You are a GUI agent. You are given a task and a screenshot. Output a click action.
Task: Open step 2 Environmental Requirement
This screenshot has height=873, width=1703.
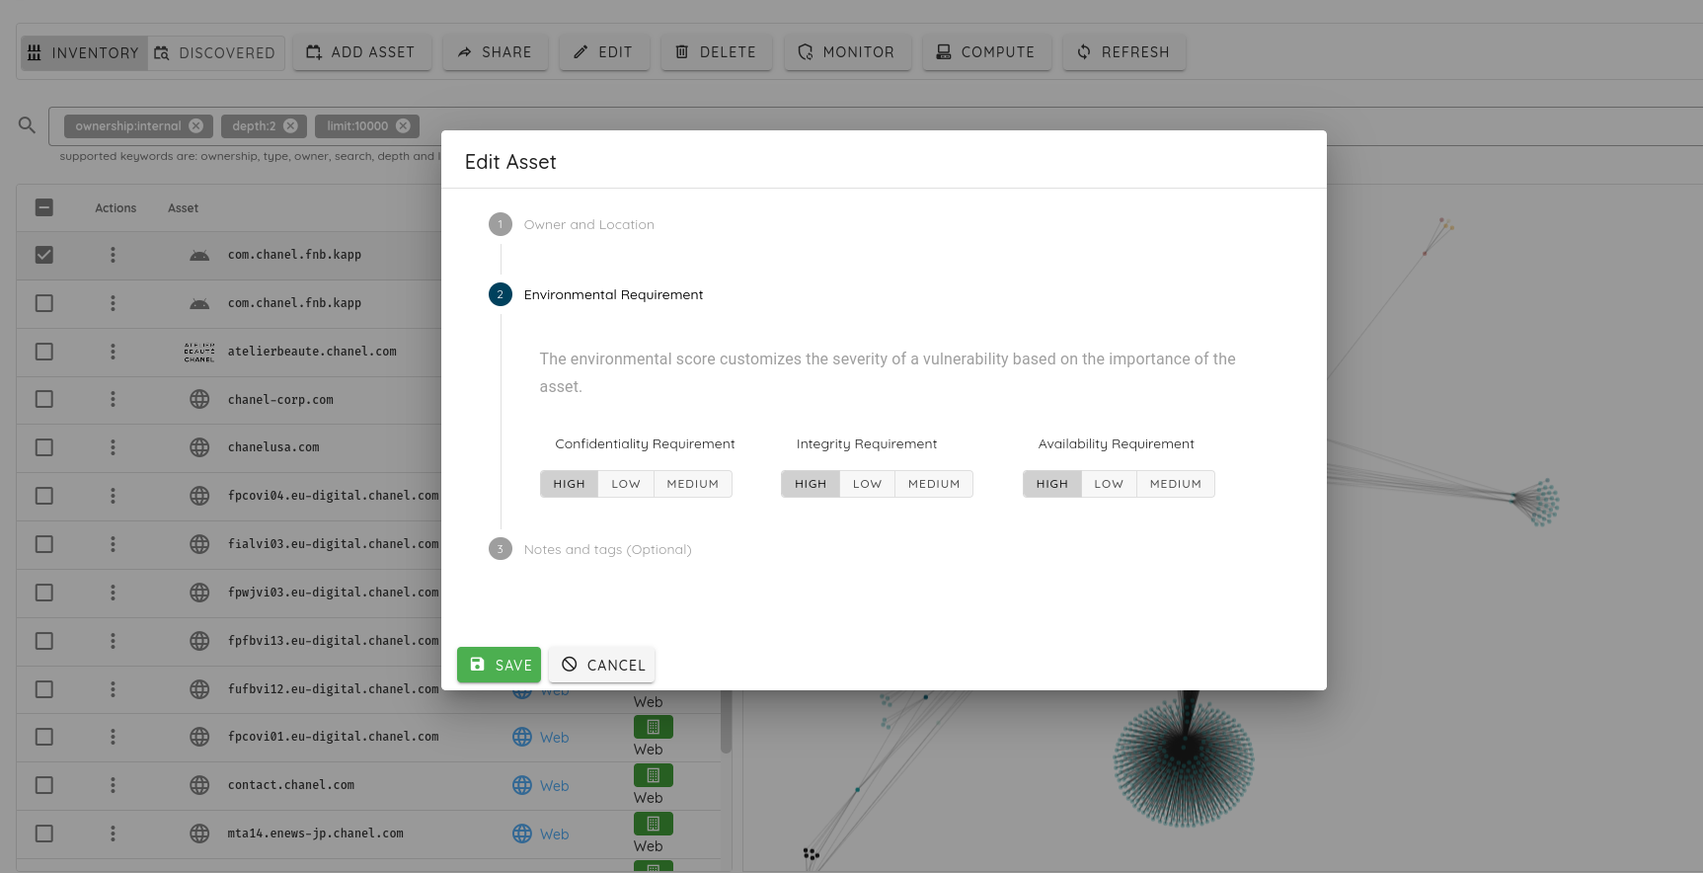tap(596, 294)
